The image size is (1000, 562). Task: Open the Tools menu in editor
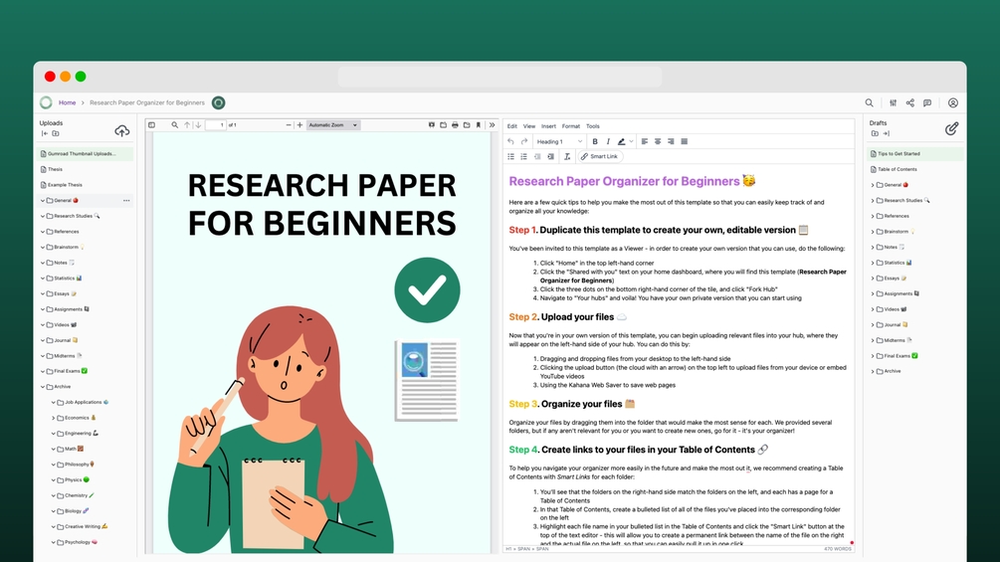click(x=593, y=126)
